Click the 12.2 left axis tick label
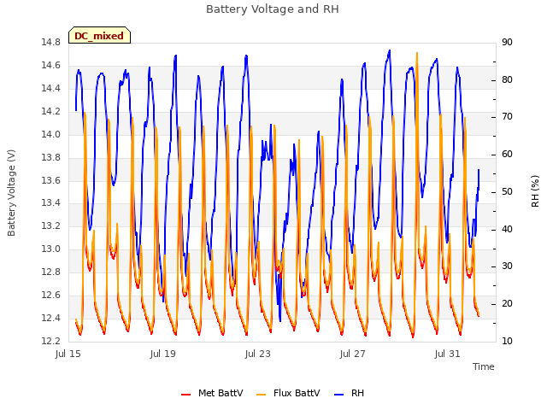 pos(51,341)
